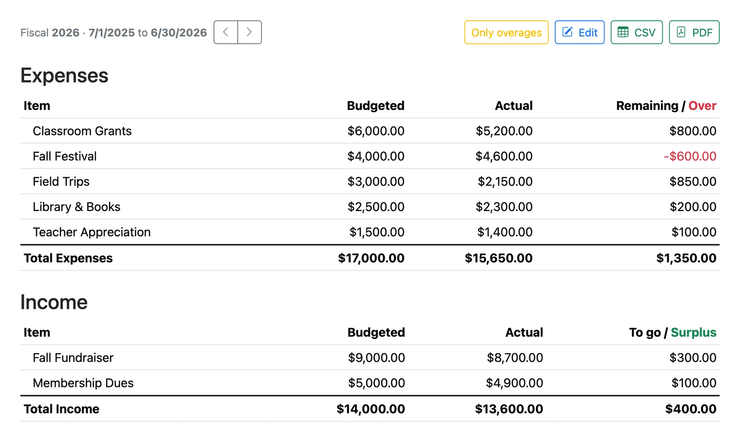
Task: Click the $1,350.00 remaining total
Action: coord(686,258)
